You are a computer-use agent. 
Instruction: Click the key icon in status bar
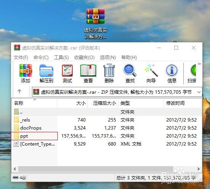(23, 178)
